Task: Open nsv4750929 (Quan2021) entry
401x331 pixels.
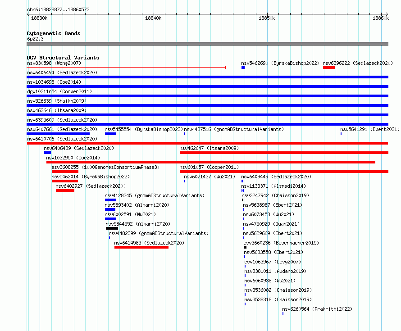Action: [x=271, y=224]
